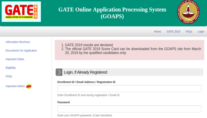The height and width of the screenshot is (118, 207).
Task: Click the Enrollment ID / Email Address label
Action: click(x=86, y=82)
